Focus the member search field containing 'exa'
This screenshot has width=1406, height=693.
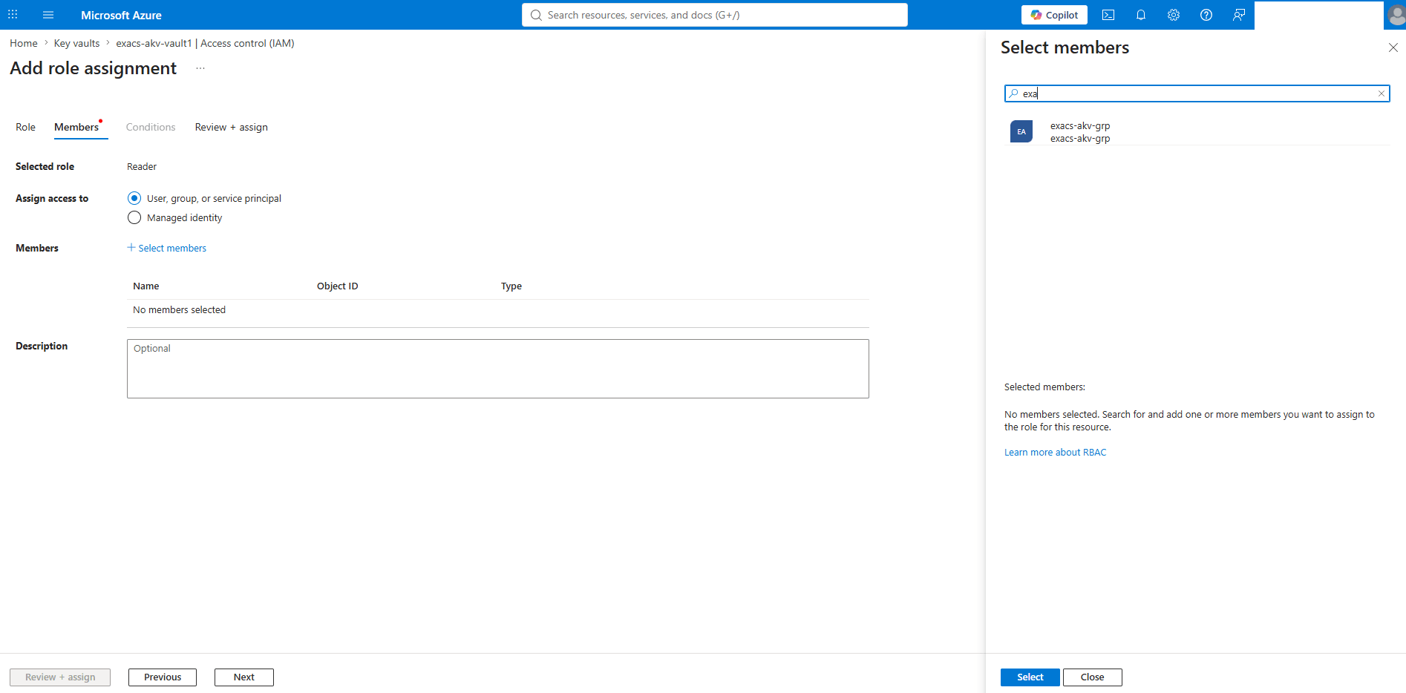click(1197, 93)
